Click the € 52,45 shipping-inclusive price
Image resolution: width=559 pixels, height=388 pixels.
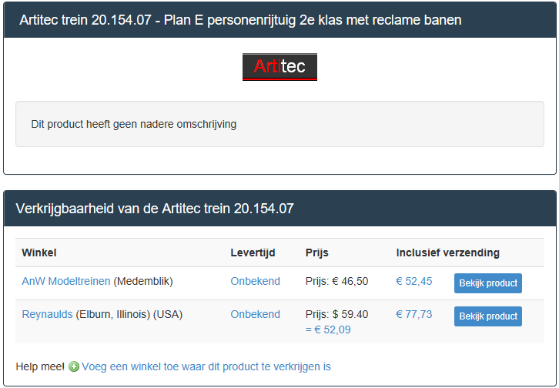(414, 281)
